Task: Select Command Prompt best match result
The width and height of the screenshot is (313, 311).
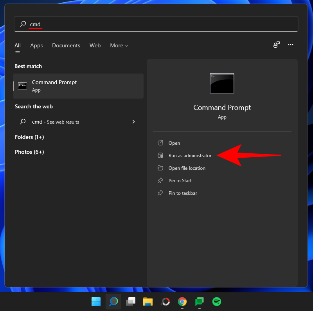Action: 78,86
